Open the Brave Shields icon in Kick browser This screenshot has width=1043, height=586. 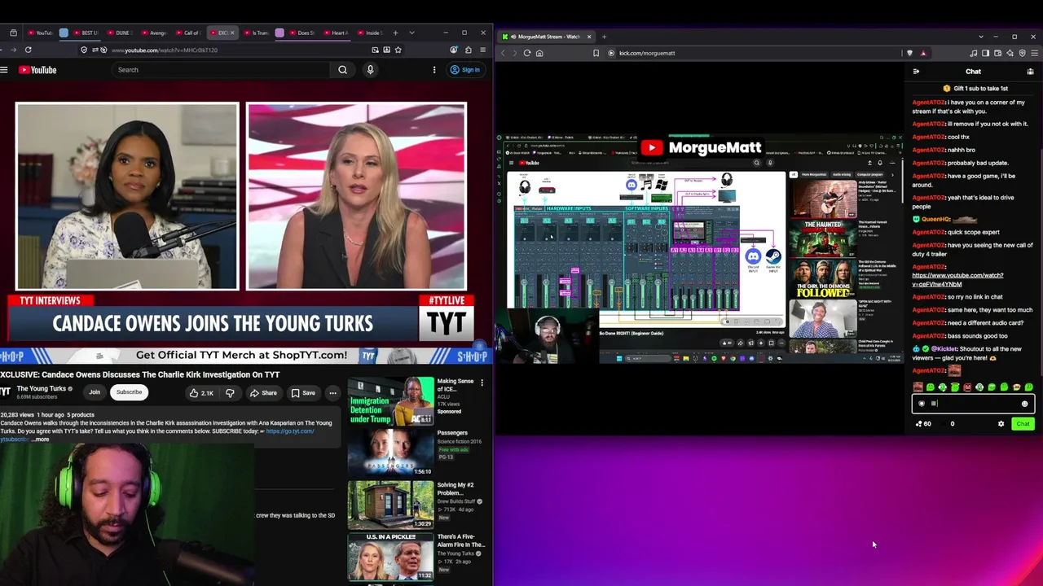tap(910, 53)
